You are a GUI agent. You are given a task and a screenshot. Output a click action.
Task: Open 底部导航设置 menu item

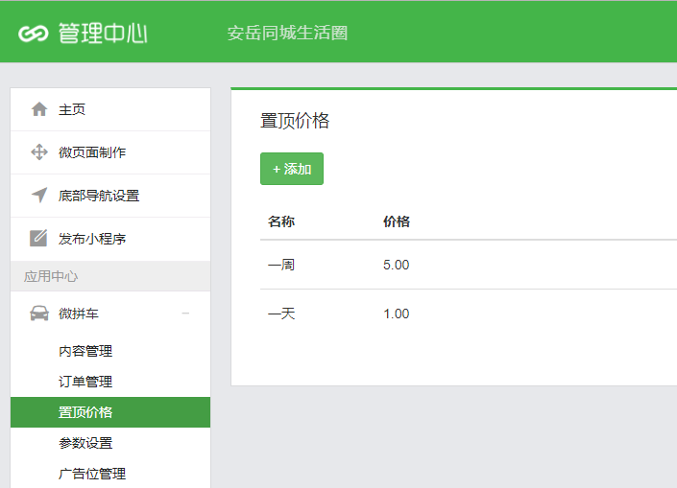click(99, 196)
